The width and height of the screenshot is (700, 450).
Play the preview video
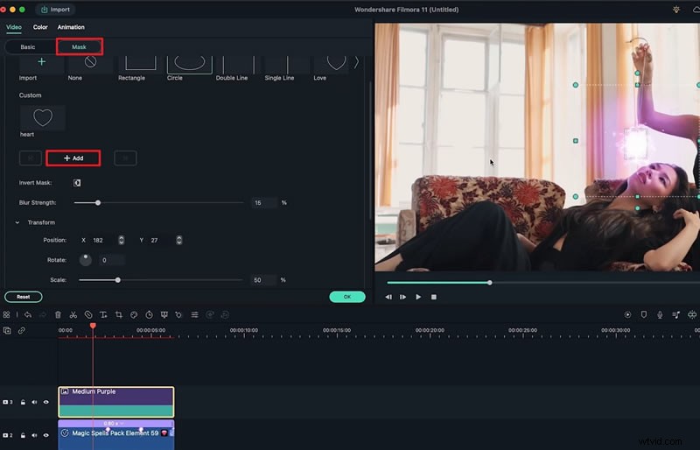click(x=418, y=297)
